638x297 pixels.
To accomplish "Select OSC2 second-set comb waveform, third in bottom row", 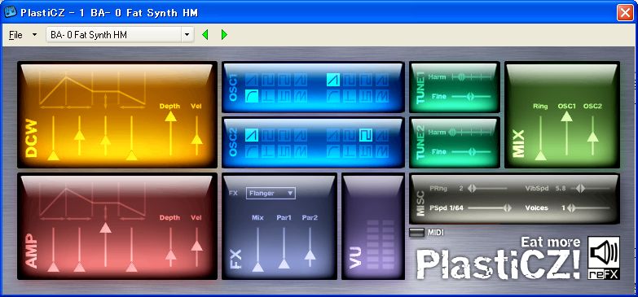I will (x=365, y=151).
